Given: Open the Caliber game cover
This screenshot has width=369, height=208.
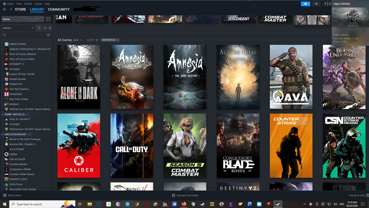Looking at the screenshot, I should tap(79, 146).
